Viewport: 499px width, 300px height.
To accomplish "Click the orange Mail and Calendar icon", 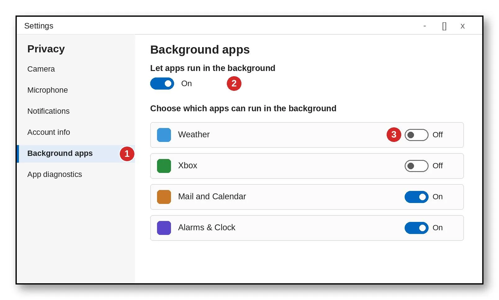I will point(164,197).
